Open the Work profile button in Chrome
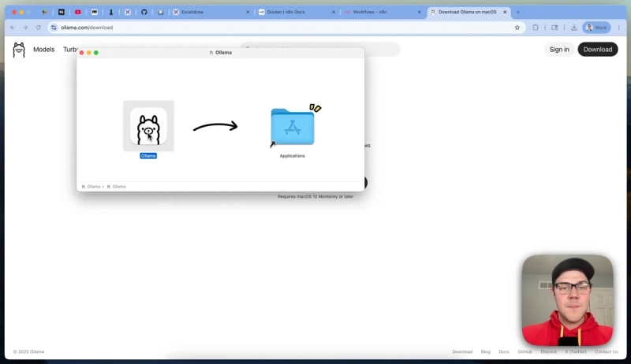 click(x=596, y=28)
